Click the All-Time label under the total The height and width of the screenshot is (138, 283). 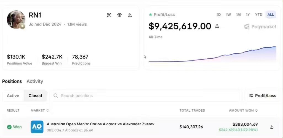pyautogui.click(x=156, y=37)
